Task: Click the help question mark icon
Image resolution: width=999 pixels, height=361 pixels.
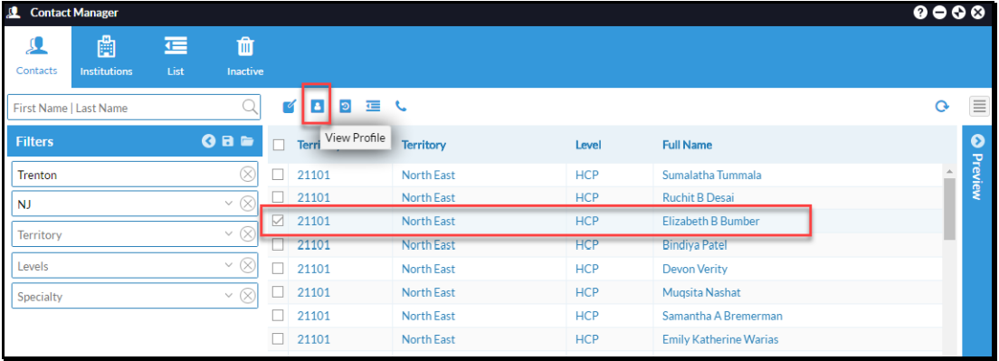Action: pos(919,12)
